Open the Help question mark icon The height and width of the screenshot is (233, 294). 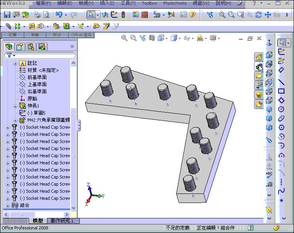tap(193, 15)
